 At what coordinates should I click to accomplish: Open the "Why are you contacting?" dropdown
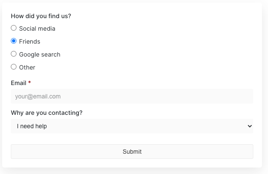tap(132, 126)
